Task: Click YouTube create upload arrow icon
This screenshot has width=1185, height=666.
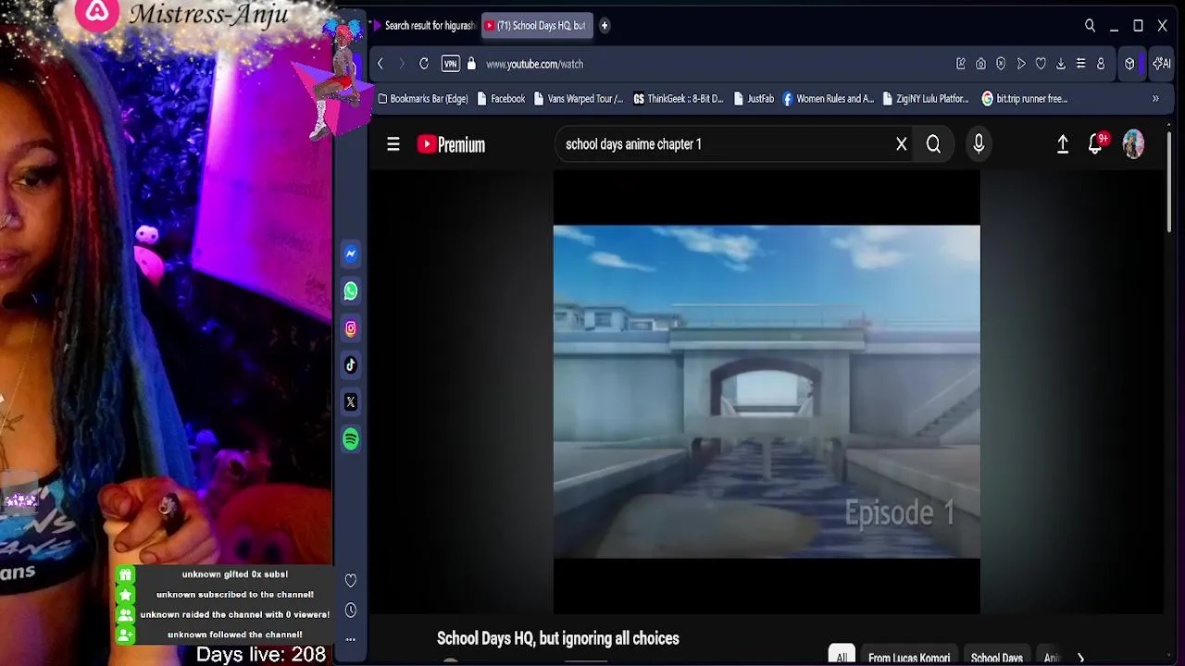Action: point(1063,144)
